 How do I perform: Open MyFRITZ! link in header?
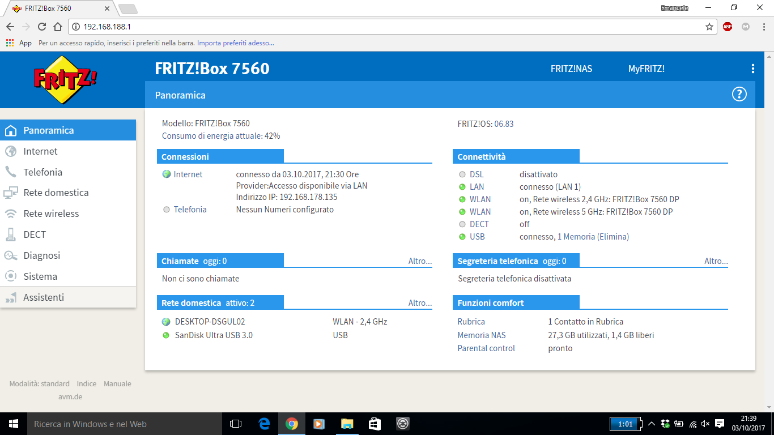coord(647,69)
